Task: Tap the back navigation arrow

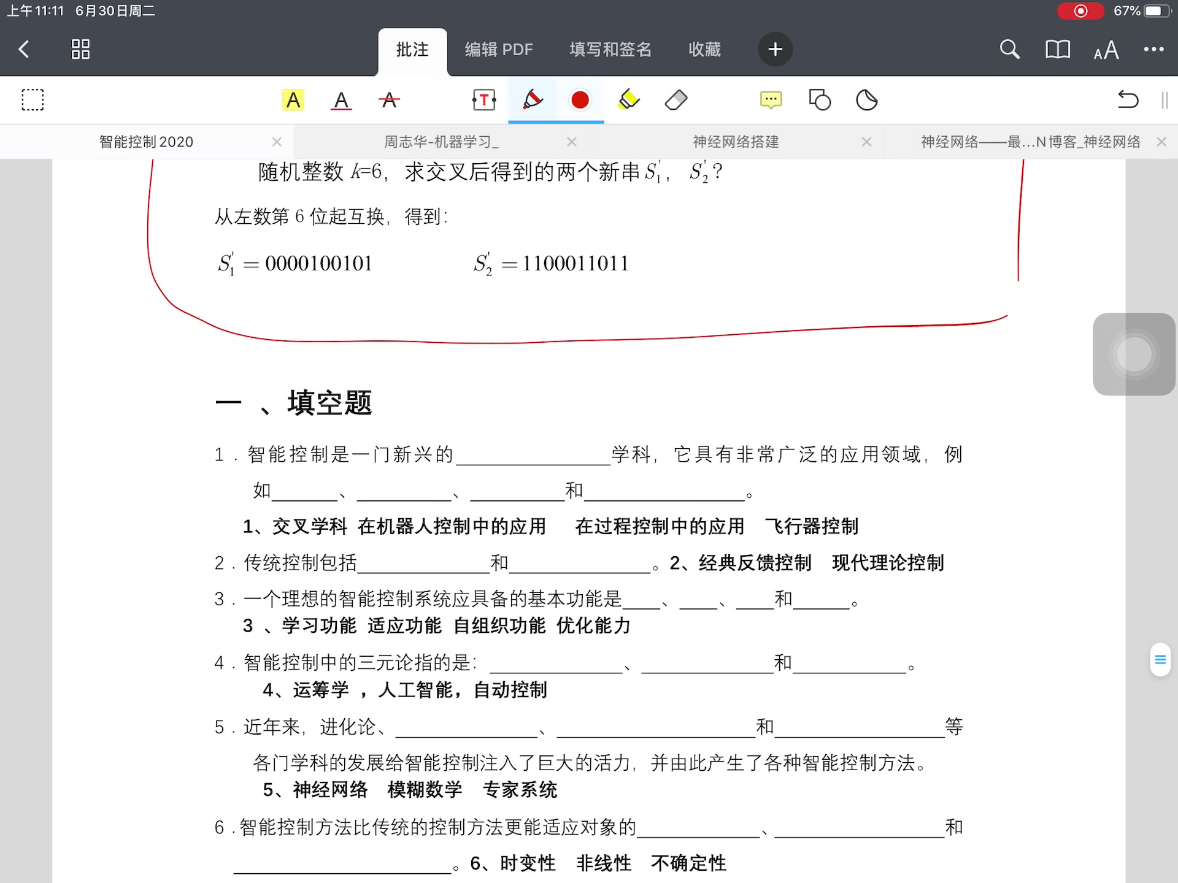Action: [x=24, y=49]
